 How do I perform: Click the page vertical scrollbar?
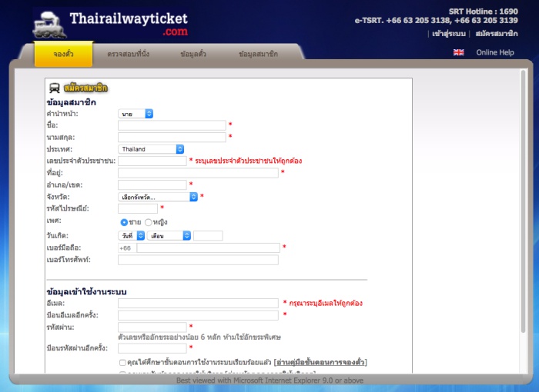[x=523, y=201]
